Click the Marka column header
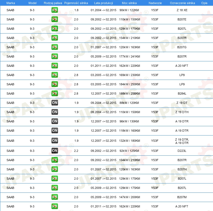 click(x=11, y=3)
